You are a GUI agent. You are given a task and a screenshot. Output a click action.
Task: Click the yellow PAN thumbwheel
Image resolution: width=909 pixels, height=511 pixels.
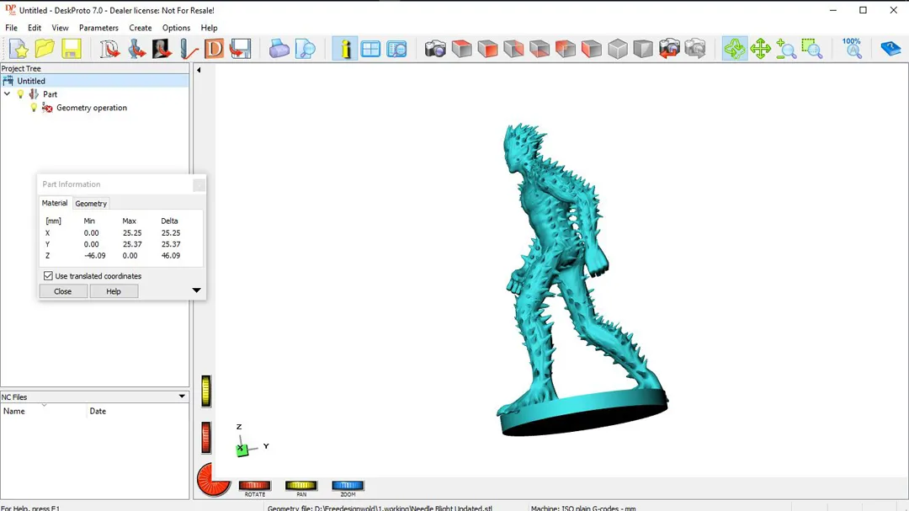pos(301,486)
